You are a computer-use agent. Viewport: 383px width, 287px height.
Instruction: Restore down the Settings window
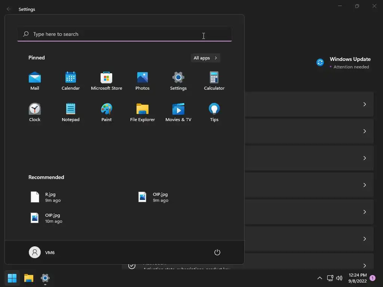357,6
